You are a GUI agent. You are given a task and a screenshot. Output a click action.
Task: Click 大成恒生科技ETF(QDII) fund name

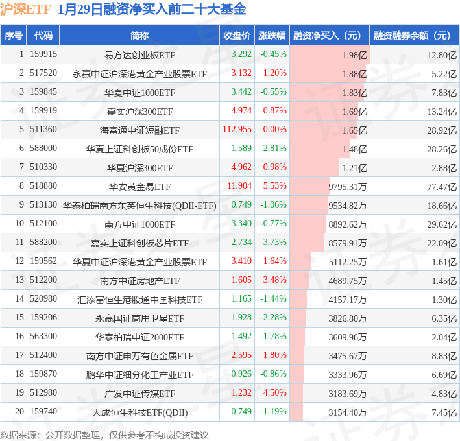tap(139, 412)
